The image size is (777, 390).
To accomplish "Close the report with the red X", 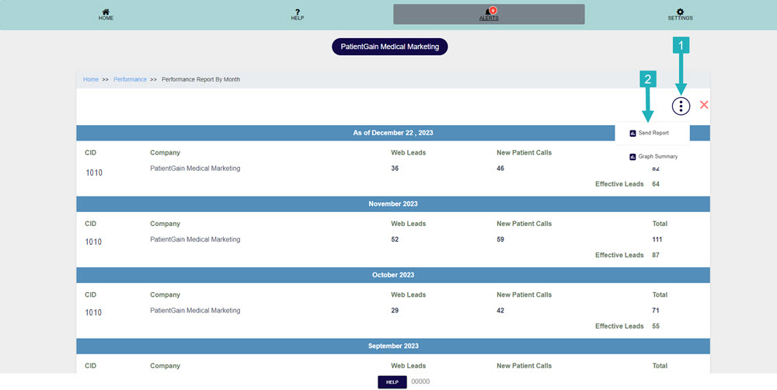I will tap(704, 105).
